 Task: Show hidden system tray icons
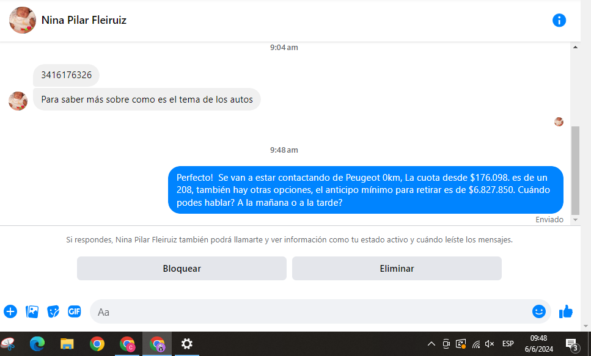pyautogui.click(x=431, y=344)
